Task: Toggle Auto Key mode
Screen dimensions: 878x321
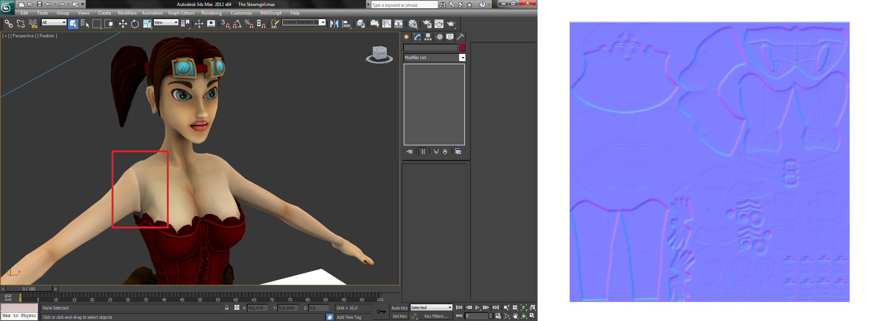Action: 399,308
